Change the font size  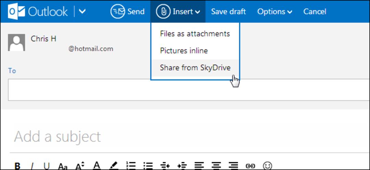point(80,166)
